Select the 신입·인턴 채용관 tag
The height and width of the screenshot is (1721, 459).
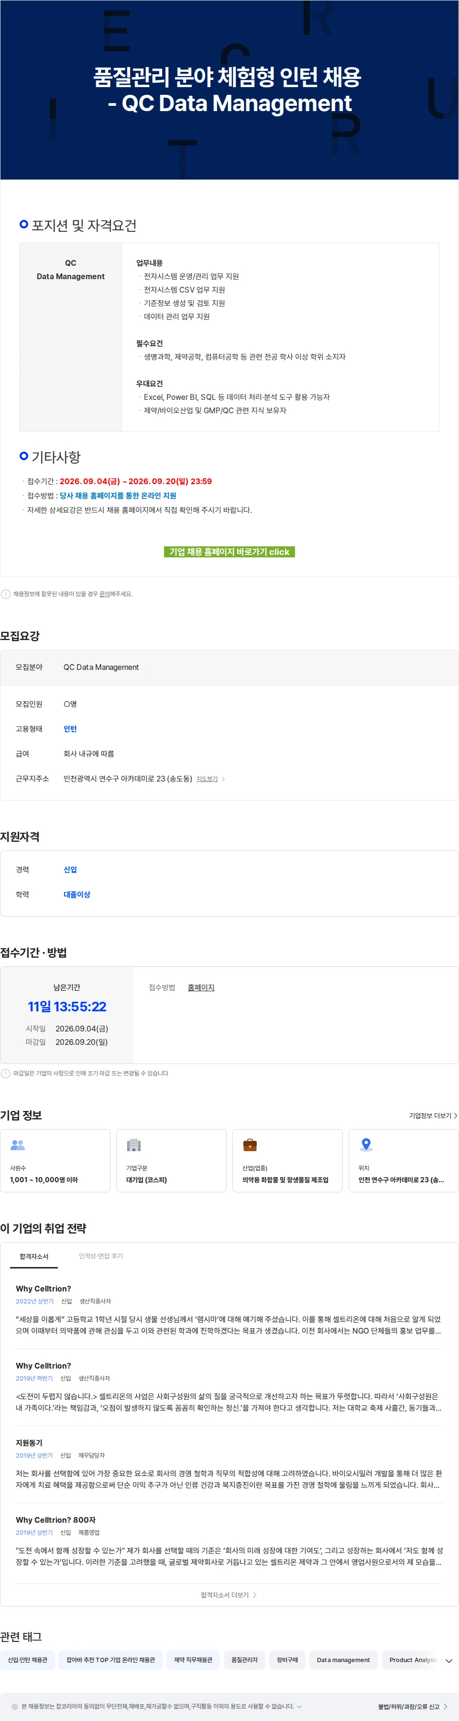pyautogui.click(x=27, y=1660)
